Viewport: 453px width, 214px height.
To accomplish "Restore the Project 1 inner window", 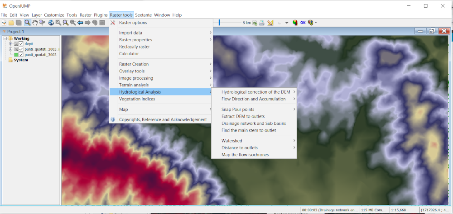I will [432, 31].
